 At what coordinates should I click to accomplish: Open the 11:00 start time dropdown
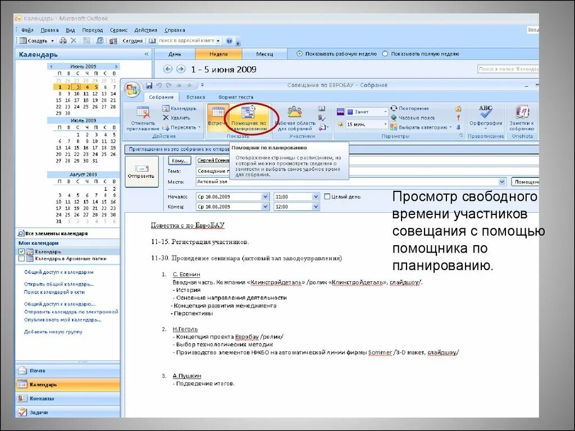316,197
